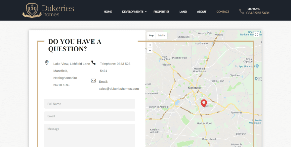This screenshot has width=291, height=147.
Task: Switch map to Satellite view
Action: tap(161, 35)
